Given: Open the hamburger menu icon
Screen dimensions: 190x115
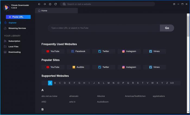Looking at the screenshot, I should point(174,4).
